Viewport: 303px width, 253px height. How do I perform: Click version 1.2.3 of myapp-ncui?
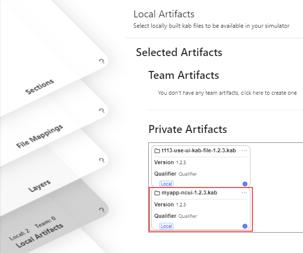tap(181, 205)
